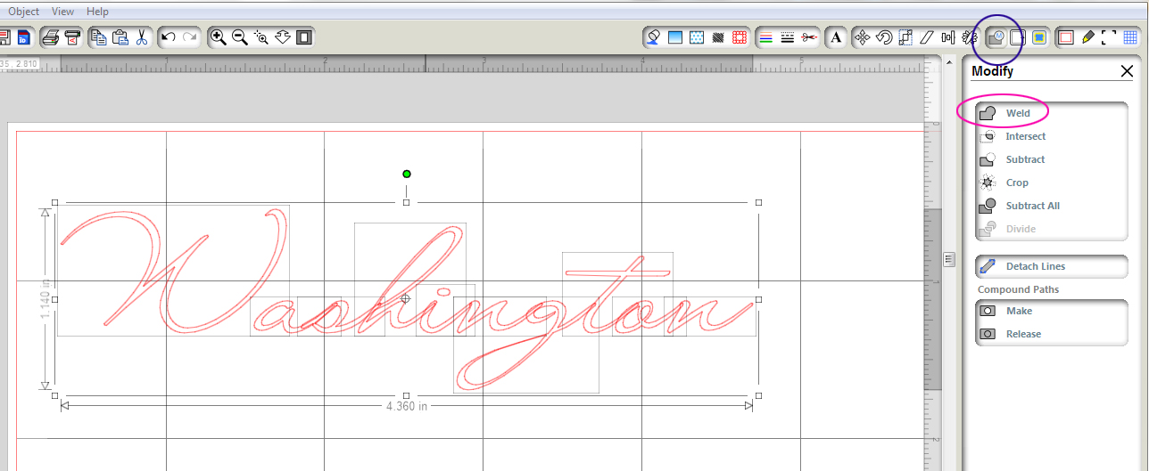Viewport: 1149px width, 471px height.
Task: Click the Washington text outline
Action: click(x=406, y=298)
